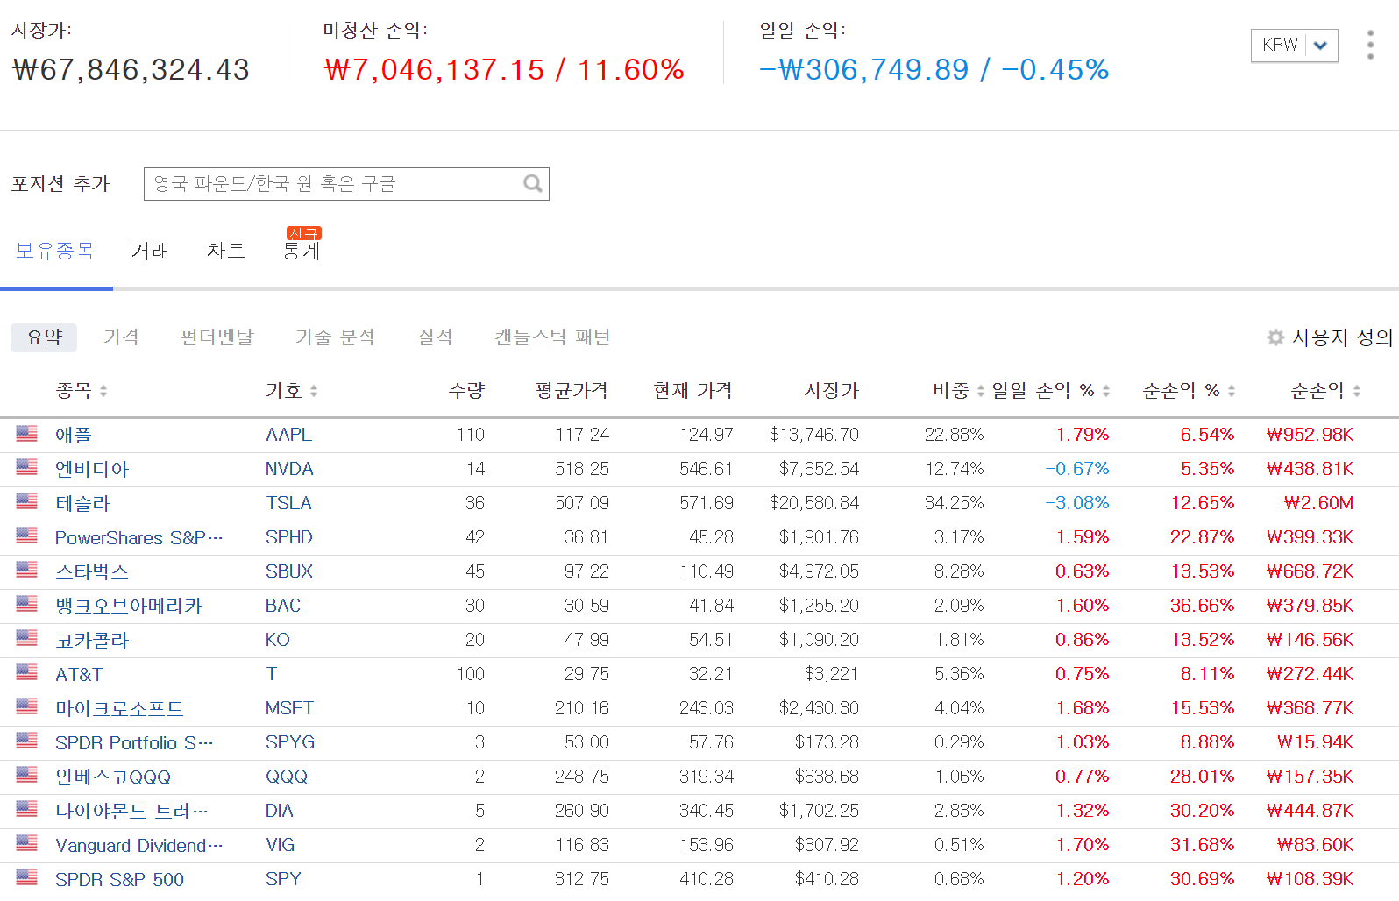Select the 가격 sub-tab
The width and height of the screenshot is (1399, 901).
tap(121, 337)
